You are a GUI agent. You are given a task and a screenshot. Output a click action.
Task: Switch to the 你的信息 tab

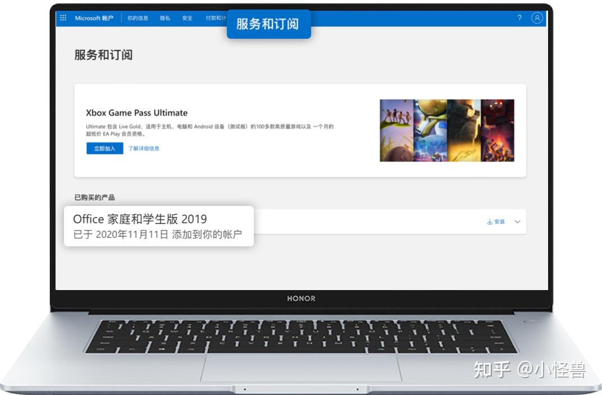pyautogui.click(x=139, y=17)
